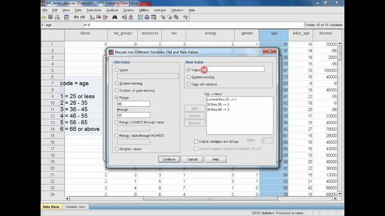The image size is (385, 216).
Task: Click the Insert variable icon
Action: (131, 17)
